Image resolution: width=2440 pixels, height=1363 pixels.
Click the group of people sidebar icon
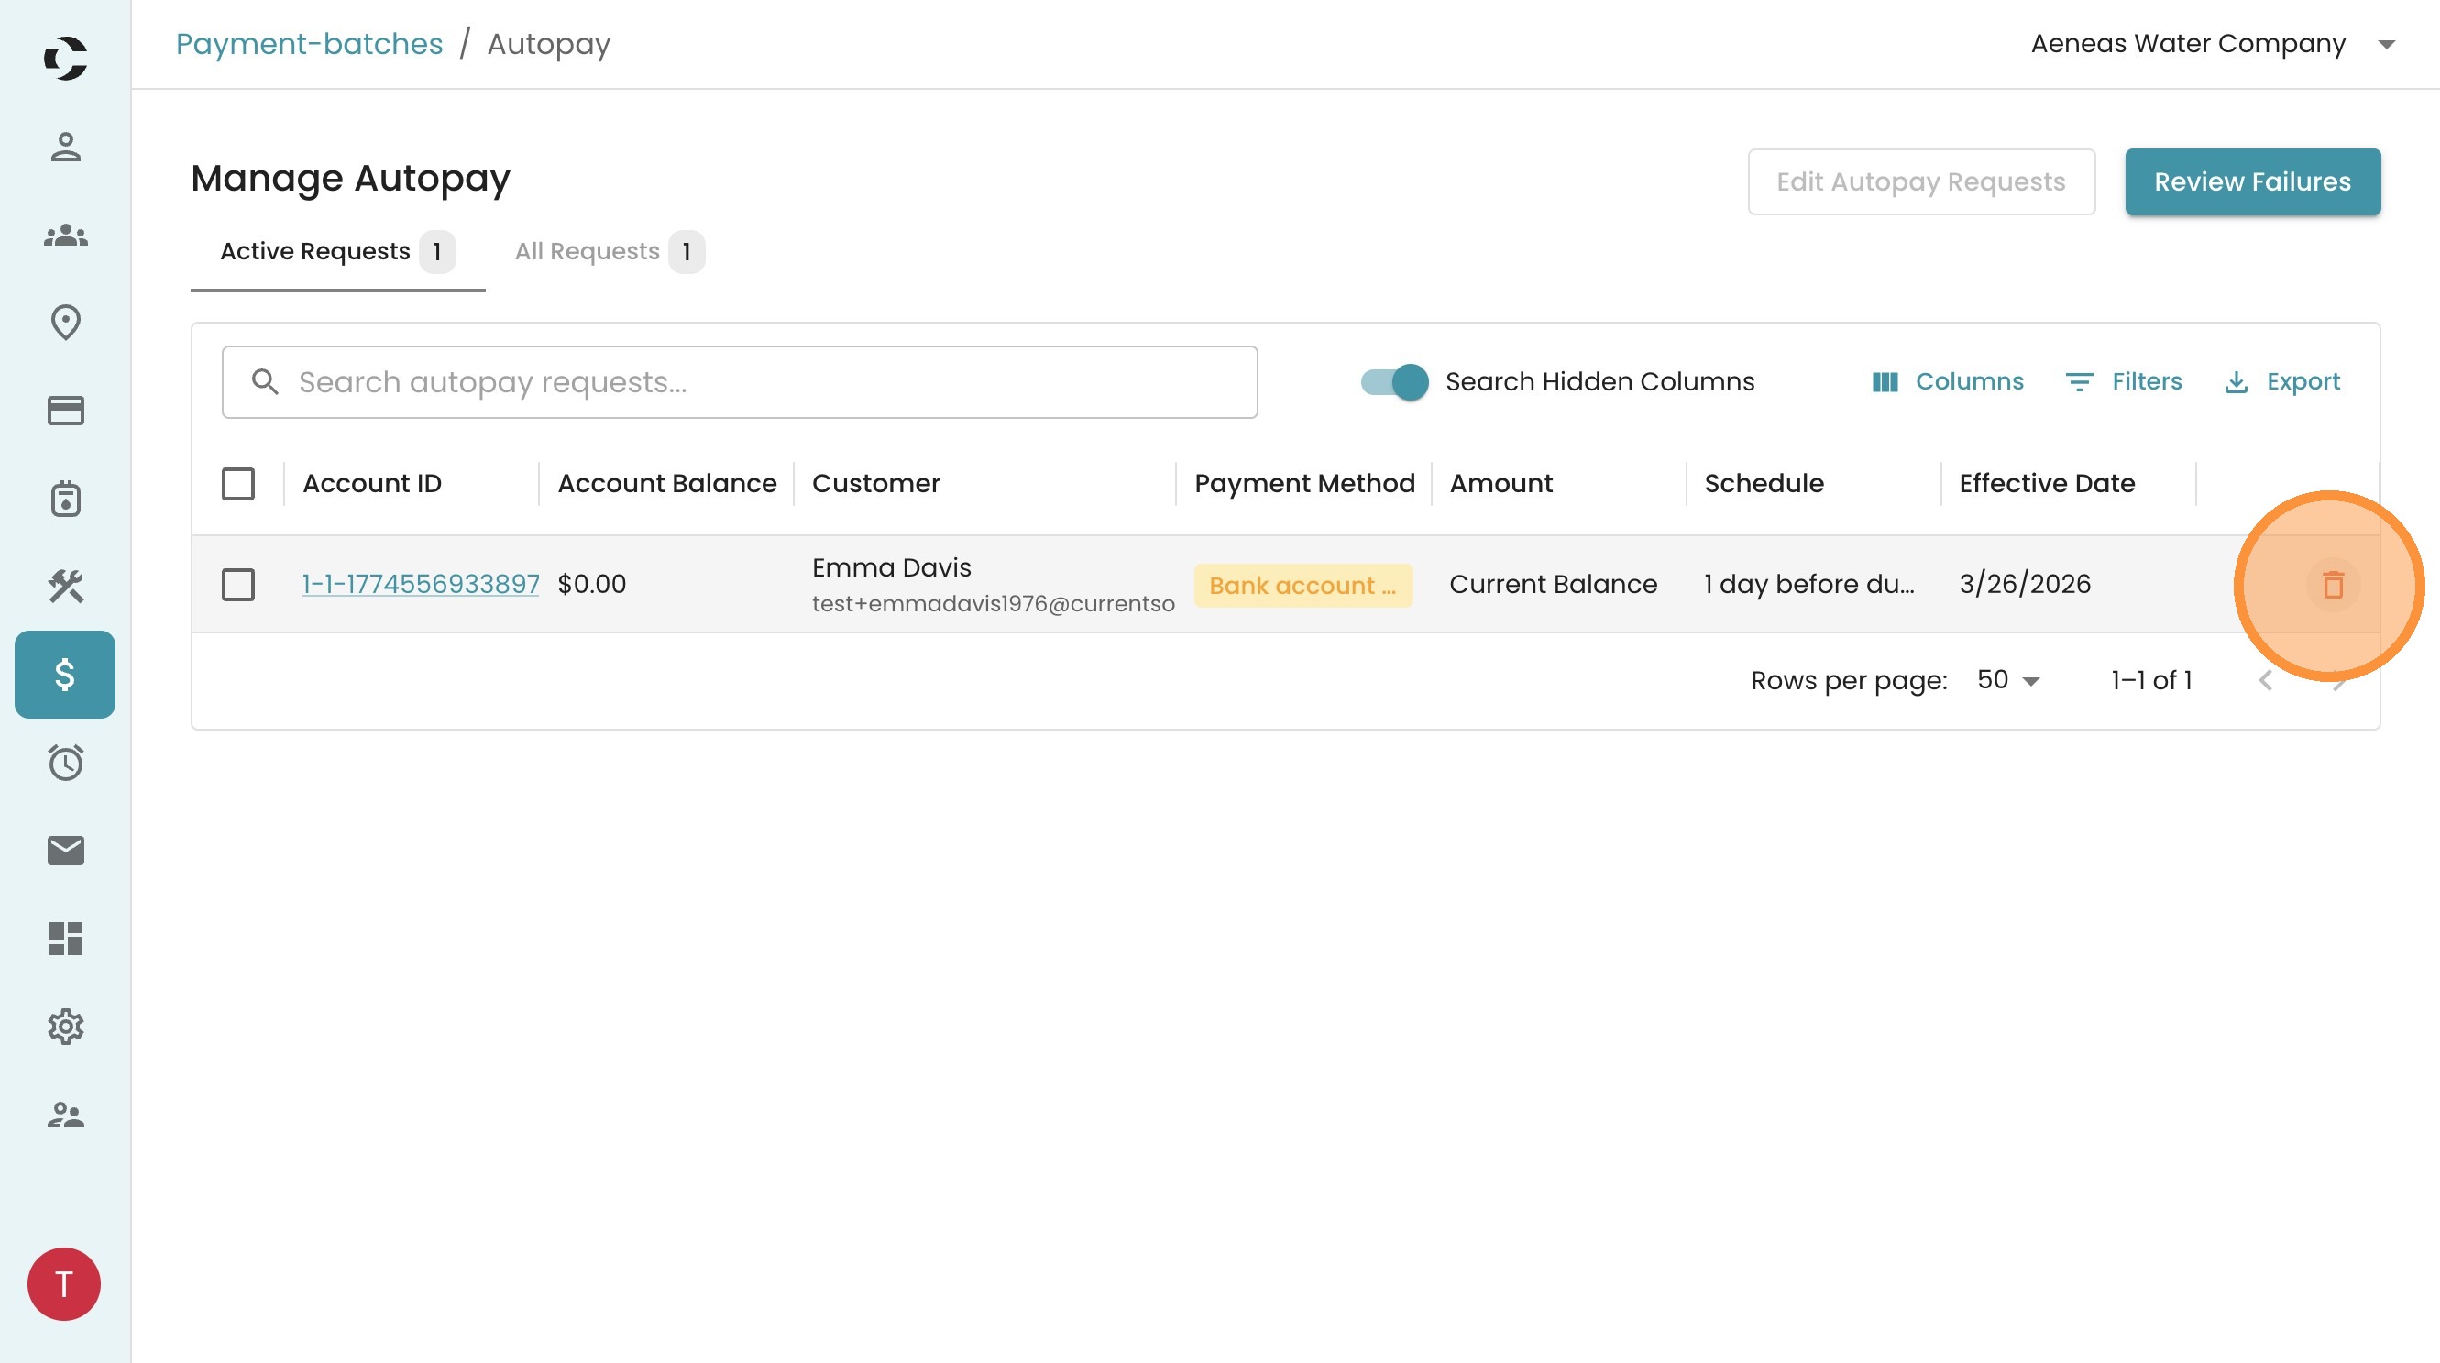65,235
